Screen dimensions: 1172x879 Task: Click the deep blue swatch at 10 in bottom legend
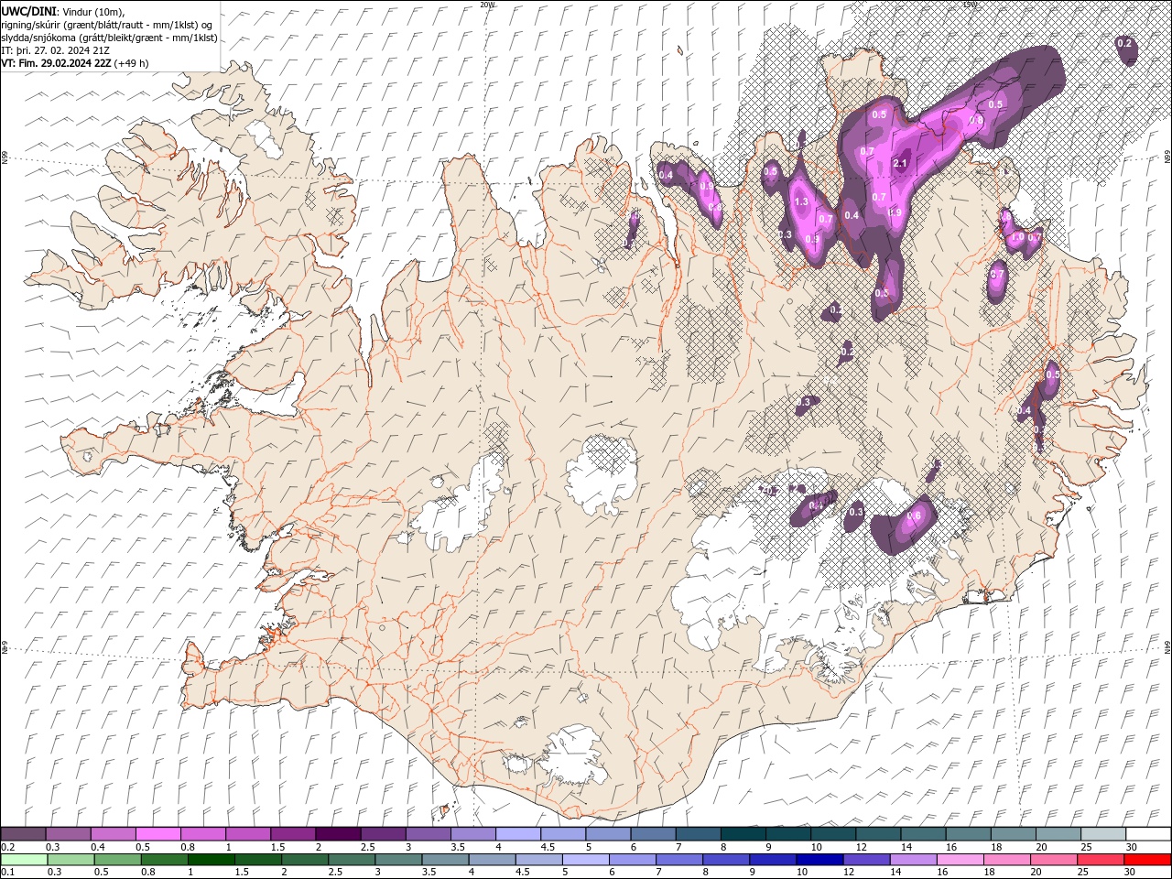coord(819,860)
